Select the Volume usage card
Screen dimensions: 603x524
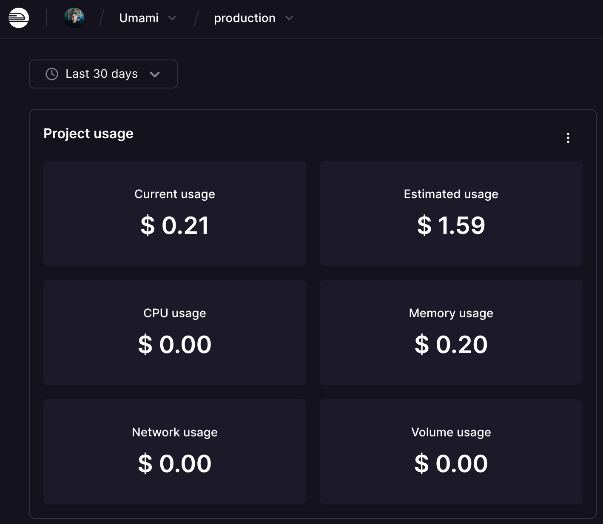(x=451, y=451)
